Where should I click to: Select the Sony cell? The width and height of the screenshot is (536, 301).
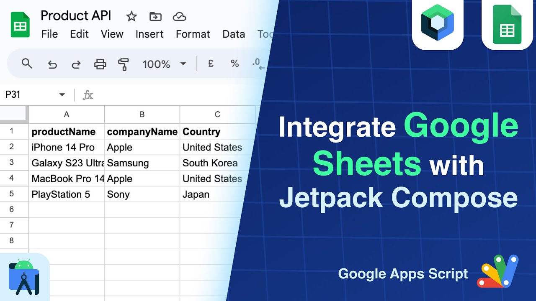(x=142, y=194)
